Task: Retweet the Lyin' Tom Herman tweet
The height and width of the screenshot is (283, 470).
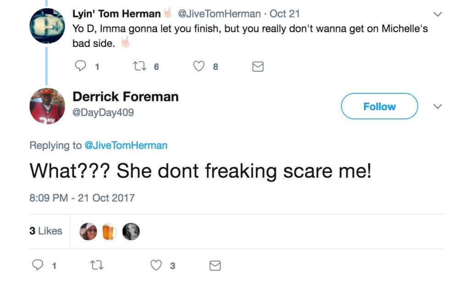Action: pos(140,66)
